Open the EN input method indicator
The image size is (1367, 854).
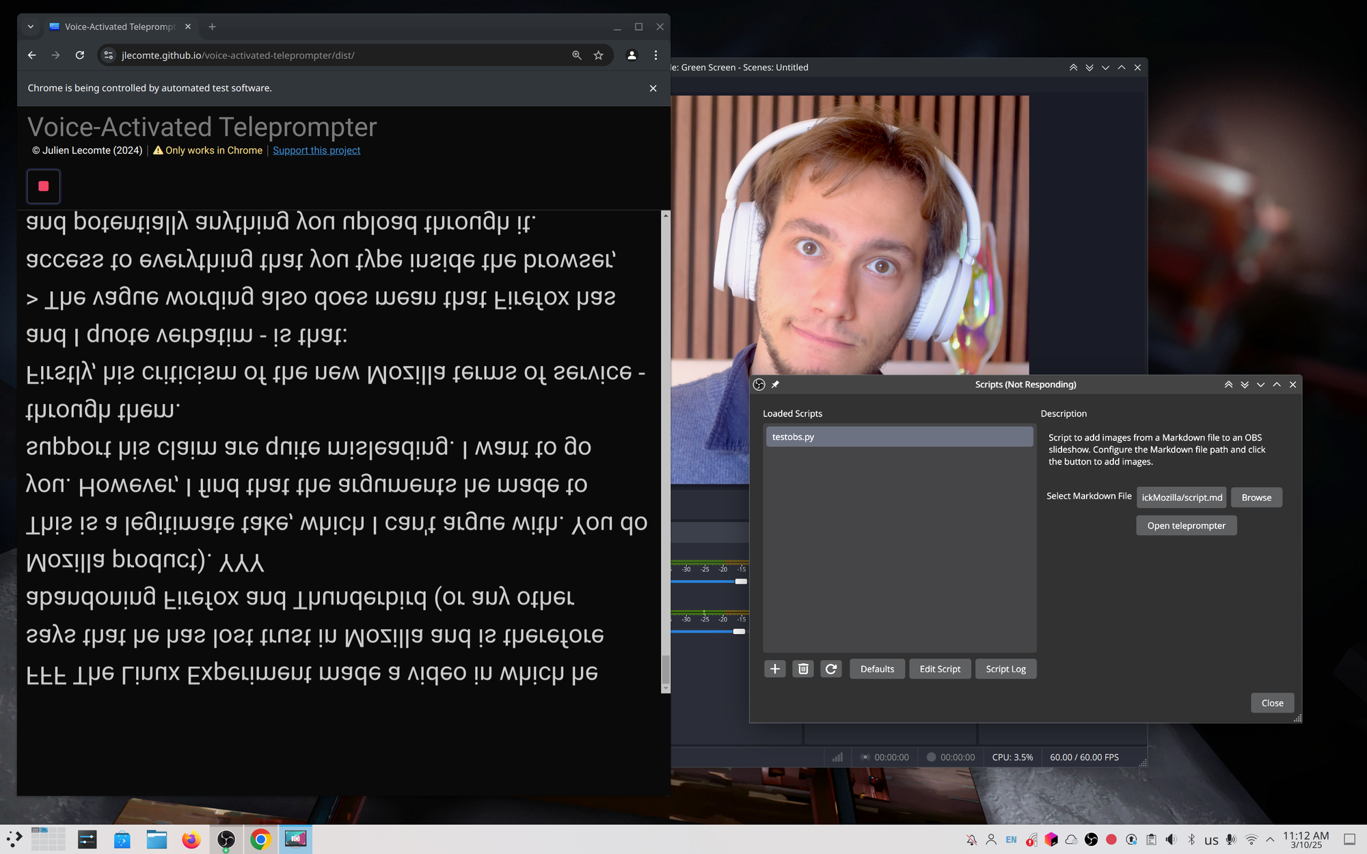[x=1011, y=840]
